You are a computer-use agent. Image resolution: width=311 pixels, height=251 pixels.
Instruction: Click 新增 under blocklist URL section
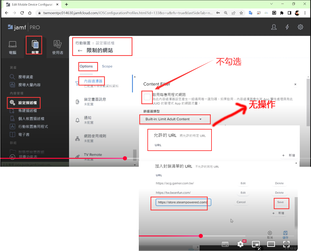pos(278,213)
